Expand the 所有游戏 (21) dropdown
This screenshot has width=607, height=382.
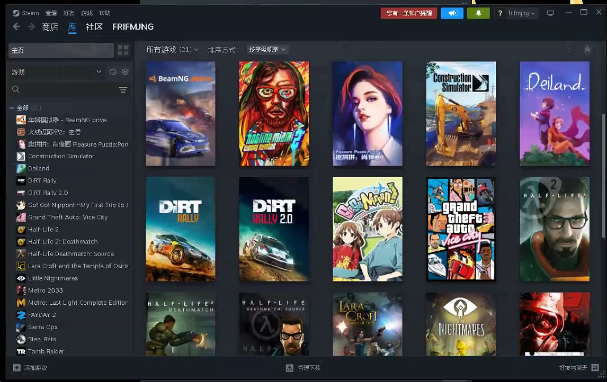point(172,50)
